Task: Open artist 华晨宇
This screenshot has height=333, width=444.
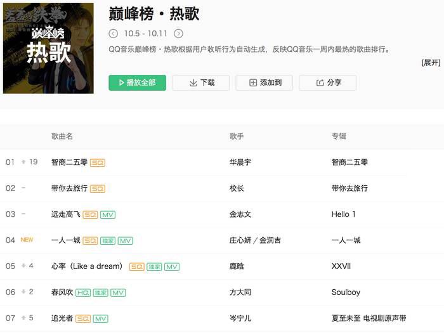Action: (240, 162)
